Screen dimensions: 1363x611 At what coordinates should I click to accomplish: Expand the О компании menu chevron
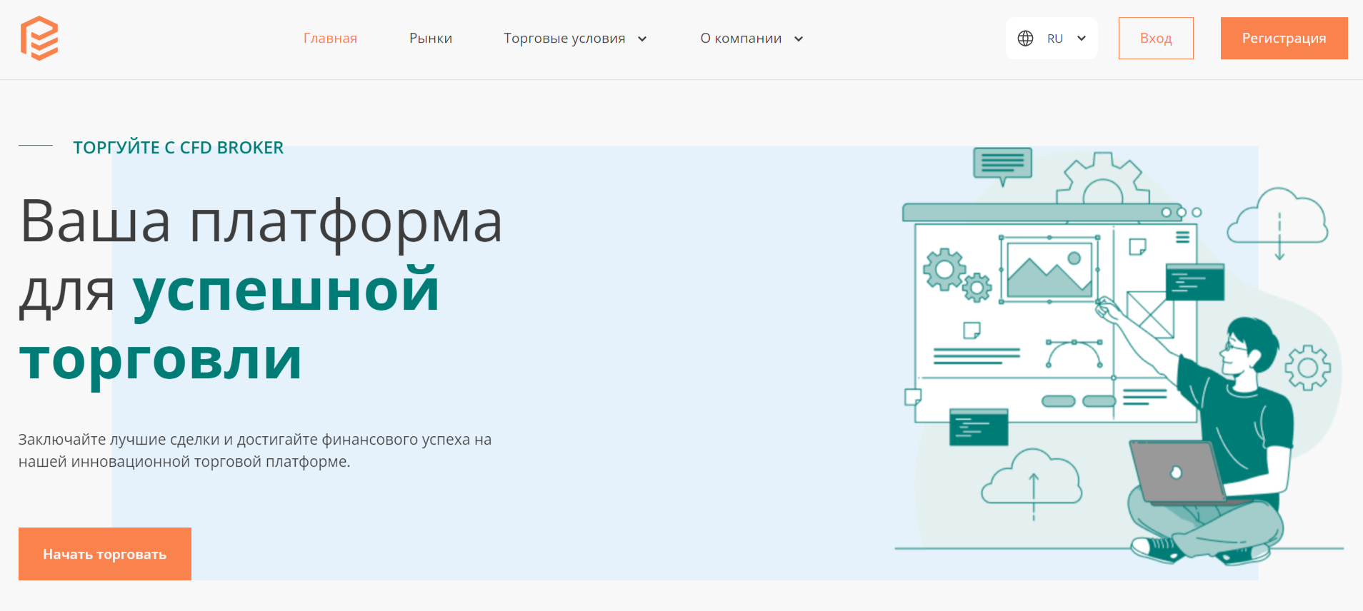799,39
